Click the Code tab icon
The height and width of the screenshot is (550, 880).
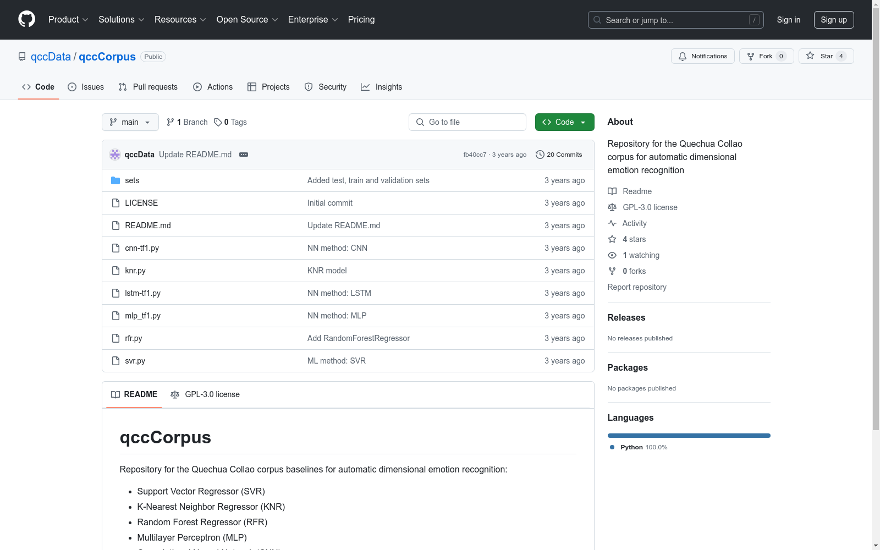(26, 87)
